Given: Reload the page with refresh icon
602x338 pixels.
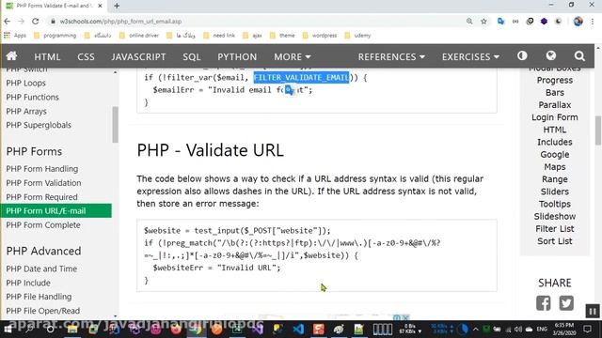Looking at the screenshot, I should [36, 21].
